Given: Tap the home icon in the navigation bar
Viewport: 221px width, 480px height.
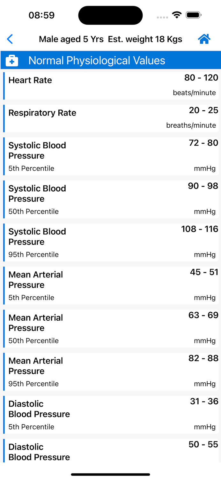Looking at the screenshot, I should pos(204,39).
